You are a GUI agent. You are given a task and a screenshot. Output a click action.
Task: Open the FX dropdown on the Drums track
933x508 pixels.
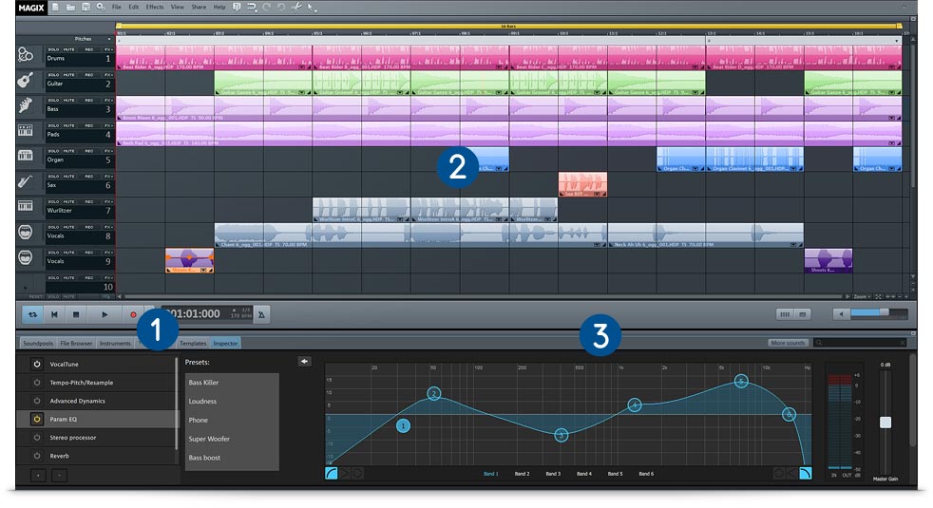coord(107,49)
